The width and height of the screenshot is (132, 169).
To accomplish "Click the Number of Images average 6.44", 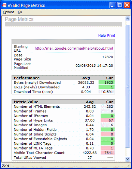I will tap(90, 125).
